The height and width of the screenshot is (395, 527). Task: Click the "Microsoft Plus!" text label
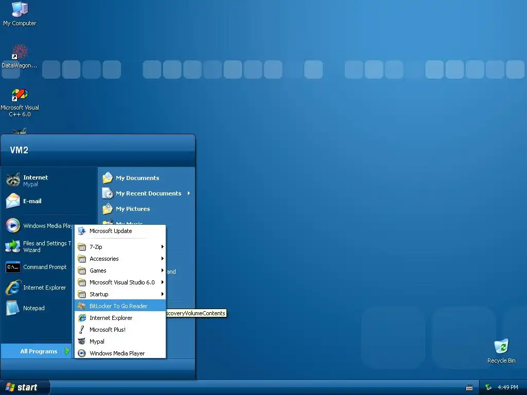(x=108, y=330)
